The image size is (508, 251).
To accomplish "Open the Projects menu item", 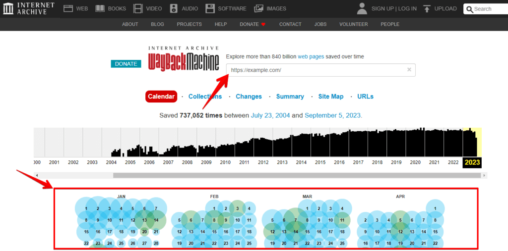I will coord(189,24).
